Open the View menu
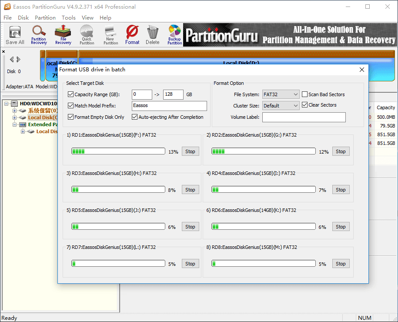 point(87,18)
